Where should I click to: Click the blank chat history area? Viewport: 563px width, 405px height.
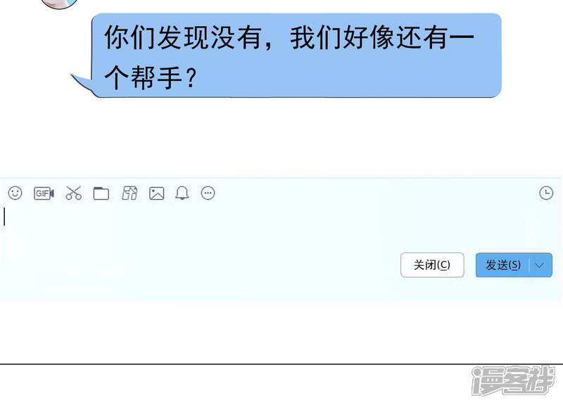(281, 138)
